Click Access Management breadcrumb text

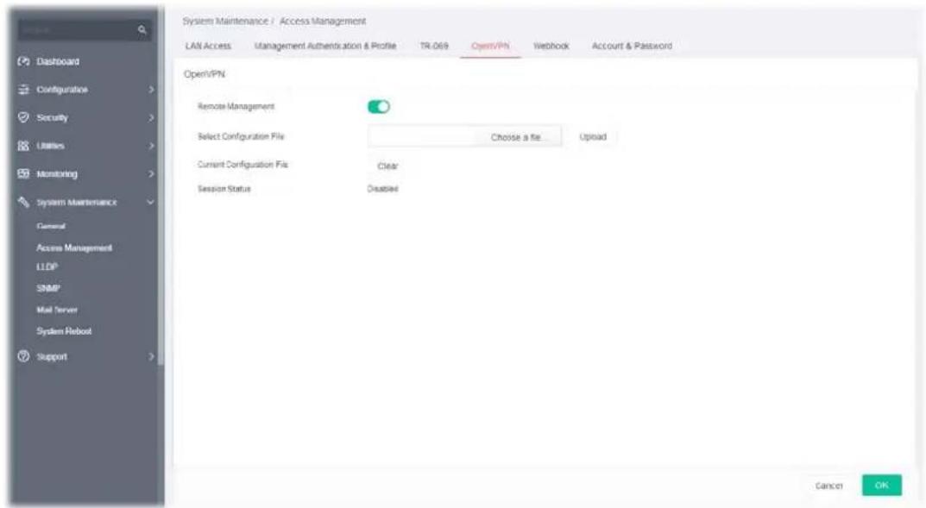tap(323, 21)
